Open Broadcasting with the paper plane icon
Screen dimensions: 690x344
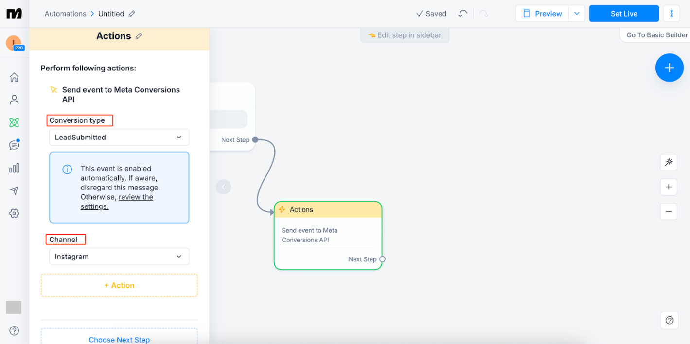14,190
